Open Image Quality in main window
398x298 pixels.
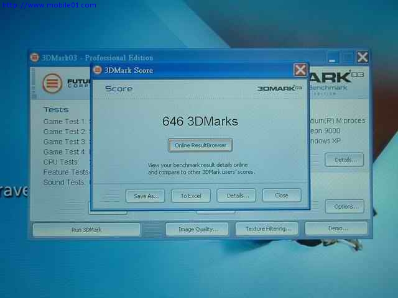(x=197, y=229)
